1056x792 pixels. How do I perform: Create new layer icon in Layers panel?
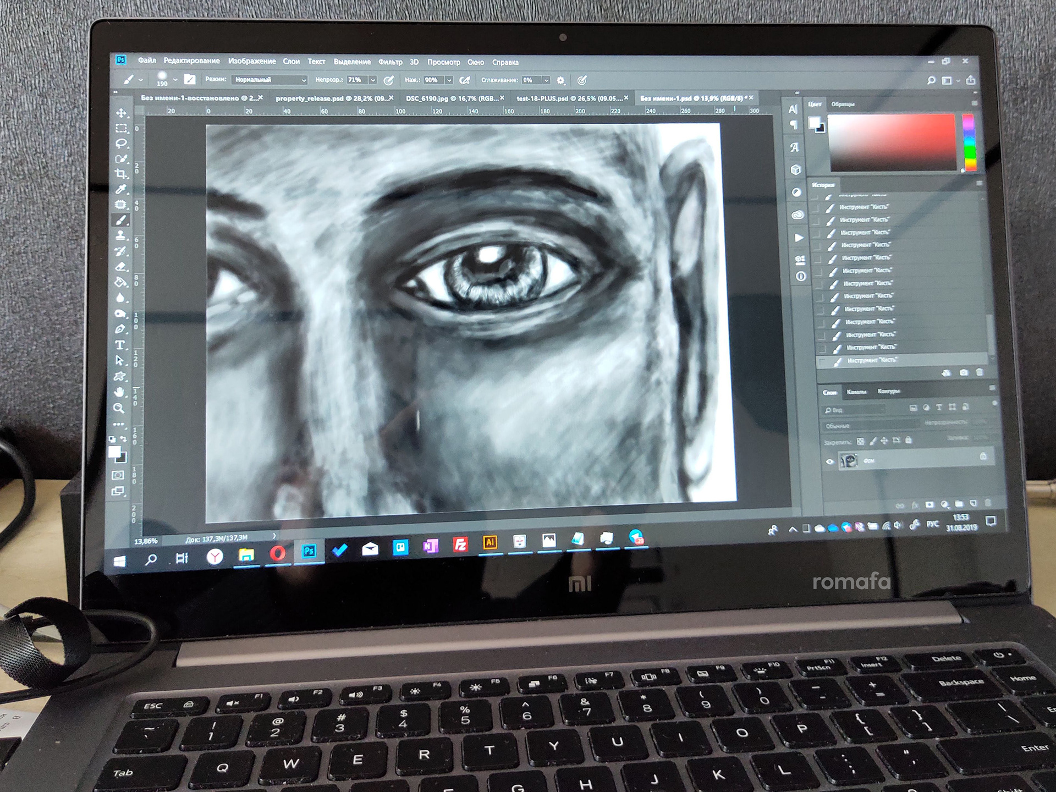974,503
